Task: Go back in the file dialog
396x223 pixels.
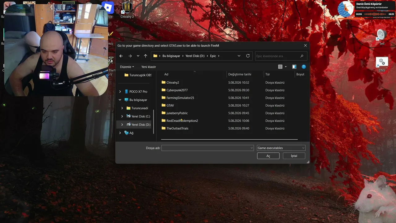Action: coord(121,56)
